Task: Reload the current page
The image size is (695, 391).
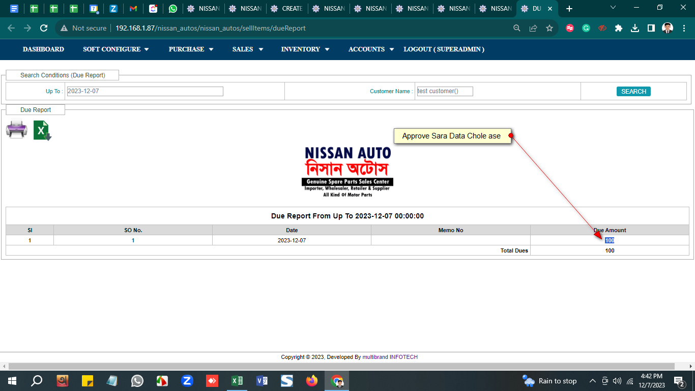Action: tap(44, 28)
